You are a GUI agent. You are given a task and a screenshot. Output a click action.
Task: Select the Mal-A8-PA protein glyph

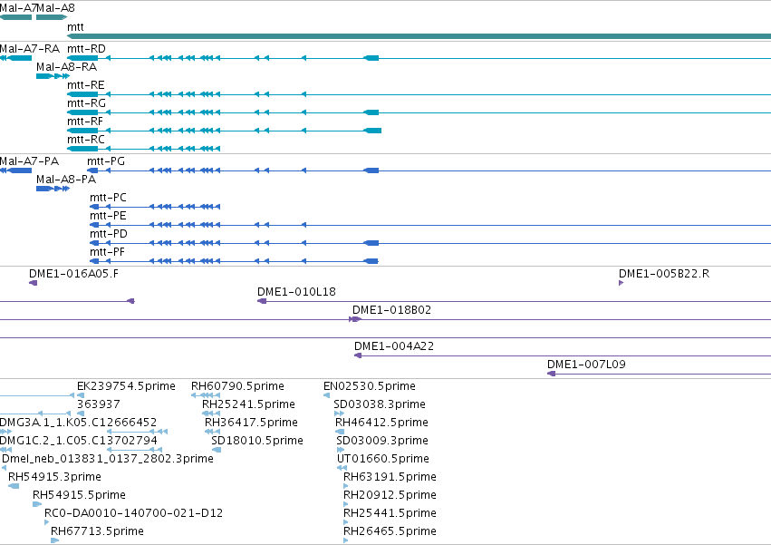[53, 189]
